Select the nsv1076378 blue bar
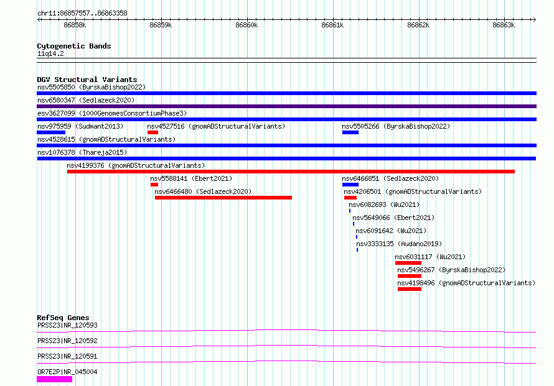Image resolution: width=554 pixels, height=386 pixels. click(286, 159)
